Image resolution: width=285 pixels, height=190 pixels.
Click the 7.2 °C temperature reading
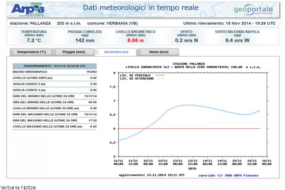[34, 41]
